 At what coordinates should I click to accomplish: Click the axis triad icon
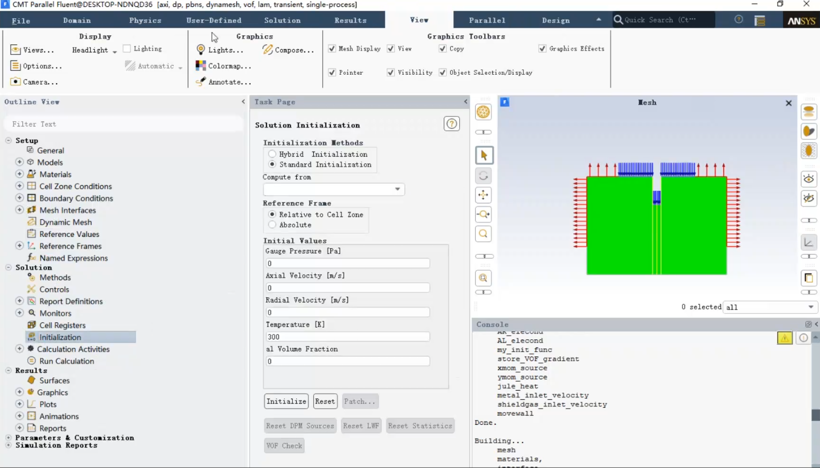[809, 243]
